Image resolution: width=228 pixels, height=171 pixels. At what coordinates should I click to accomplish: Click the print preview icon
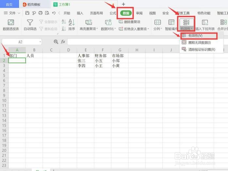(47, 13)
